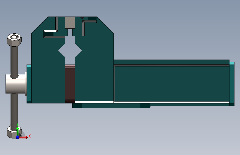
Task: Select the brown block between the vise jaws
Action: (70, 84)
